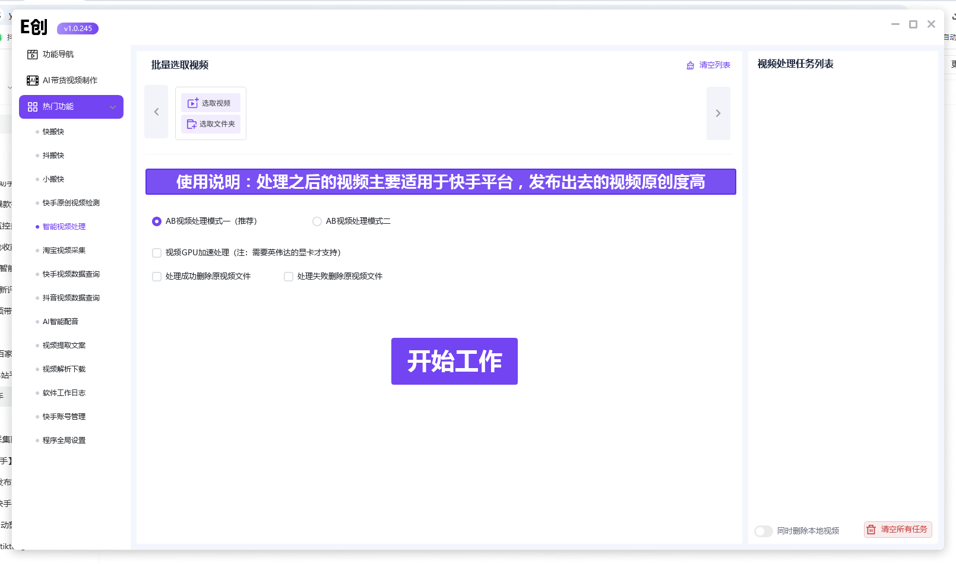Screen dimensions: 956x564
Task: Go to previous videos with left arrow
Action: click(156, 112)
